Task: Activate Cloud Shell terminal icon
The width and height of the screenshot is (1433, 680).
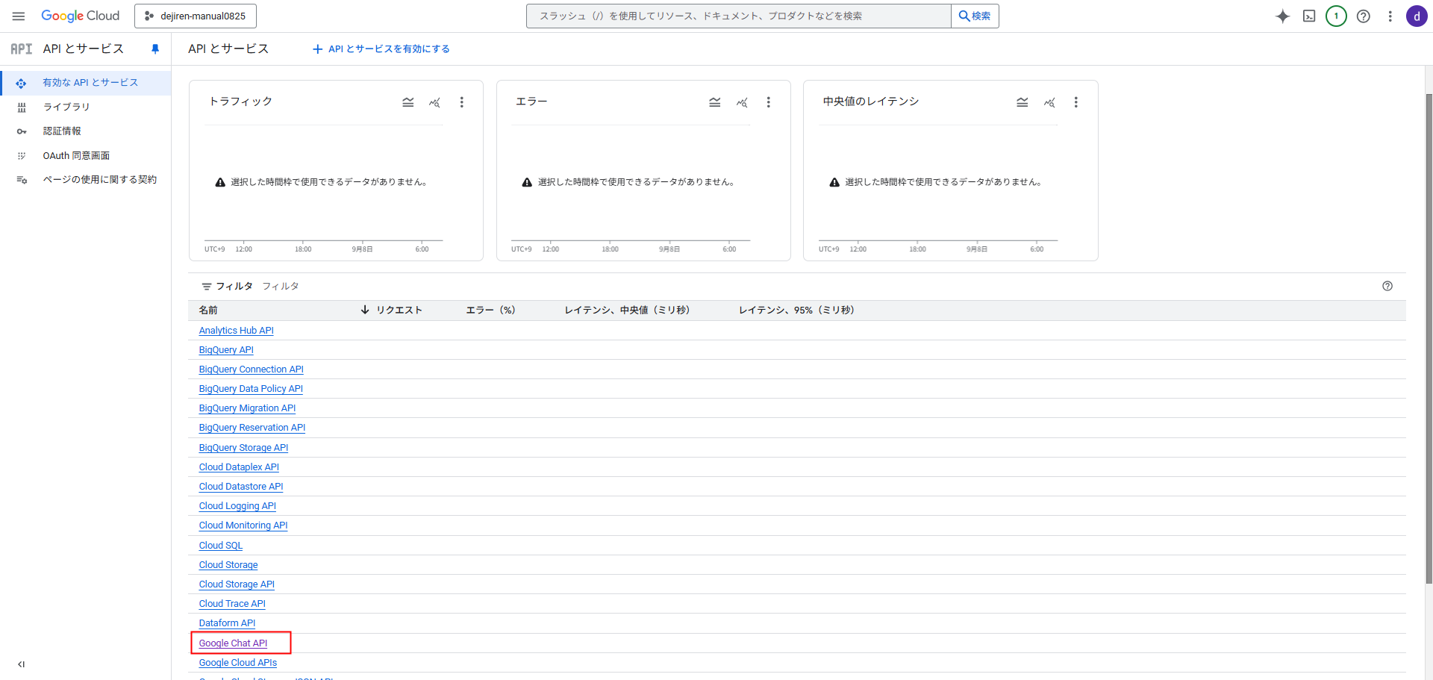Action: 1309,16
